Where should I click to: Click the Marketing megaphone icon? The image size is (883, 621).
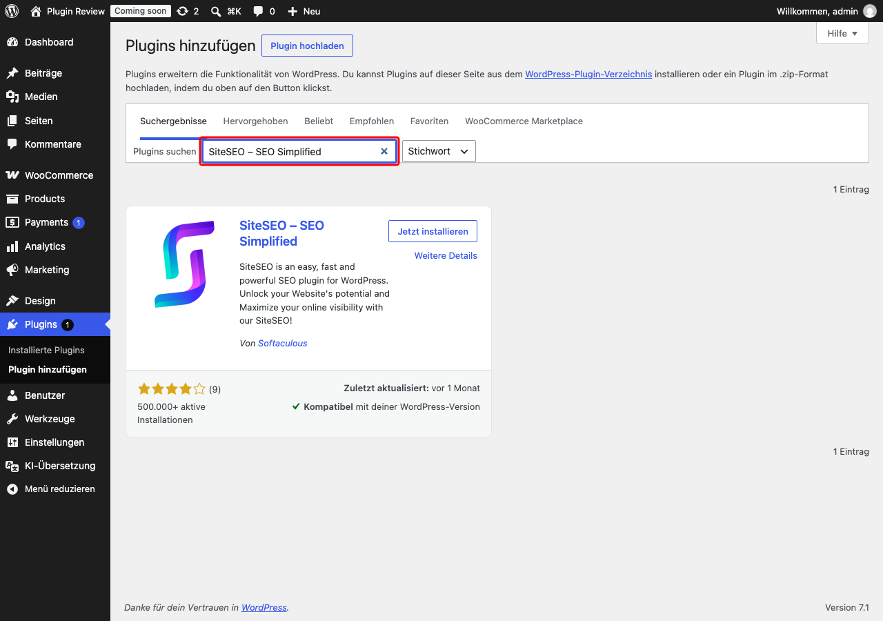click(x=12, y=270)
